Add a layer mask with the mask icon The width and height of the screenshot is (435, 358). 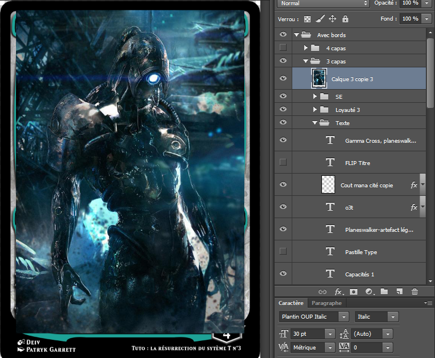pyautogui.click(x=353, y=291)
